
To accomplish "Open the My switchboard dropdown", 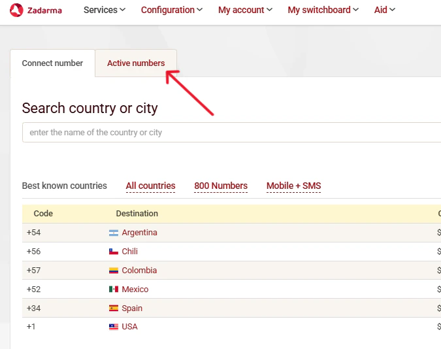I will tap(323, 10).
